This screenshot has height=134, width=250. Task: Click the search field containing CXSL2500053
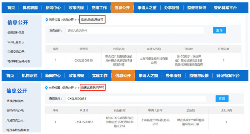[x=135, y=99]
